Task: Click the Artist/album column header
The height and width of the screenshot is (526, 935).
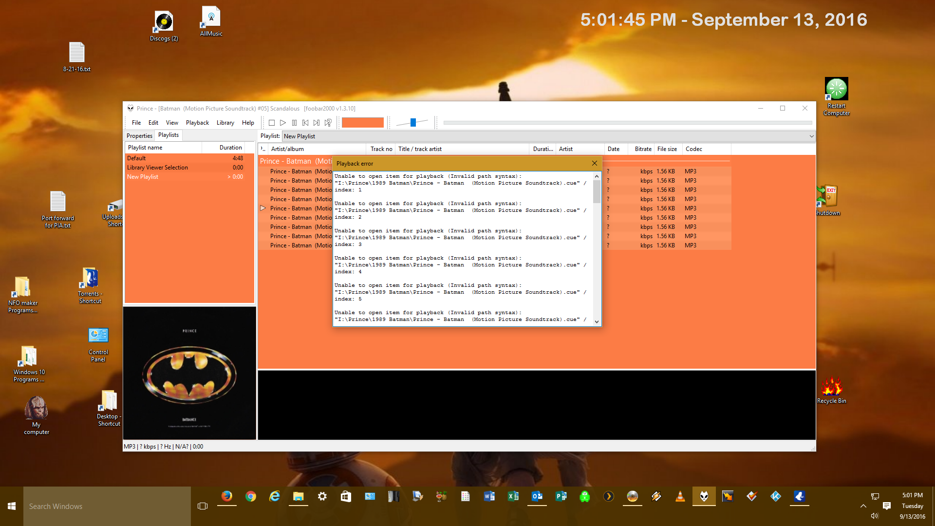Action: pyautogui.click(x=317, y=149)
